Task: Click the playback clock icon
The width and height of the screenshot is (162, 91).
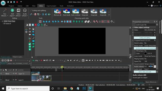Action: click(83, 60)
